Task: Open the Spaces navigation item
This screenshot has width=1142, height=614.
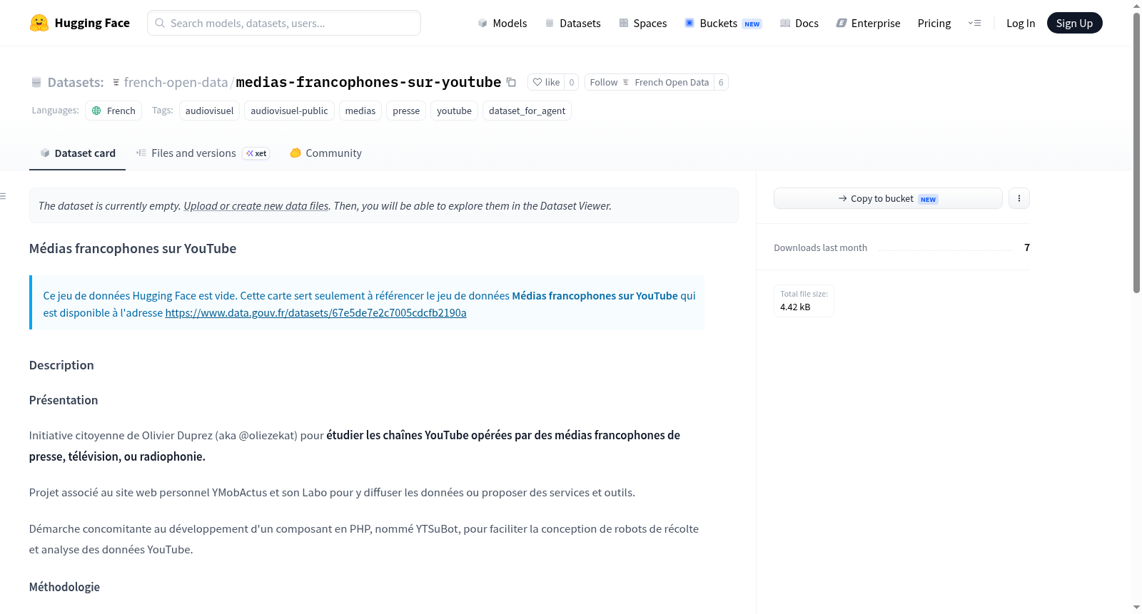Action: pyautogui.click(x=643, y=23)
